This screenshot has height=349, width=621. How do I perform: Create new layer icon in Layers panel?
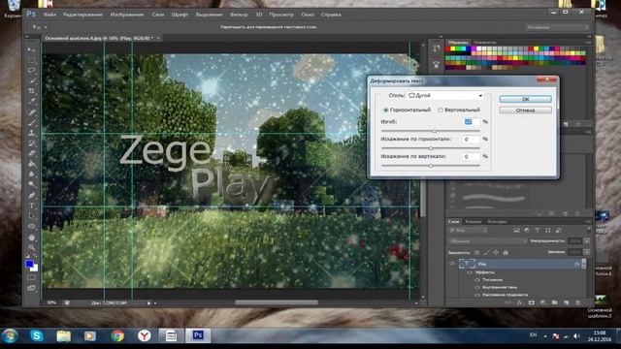[567, 302]
